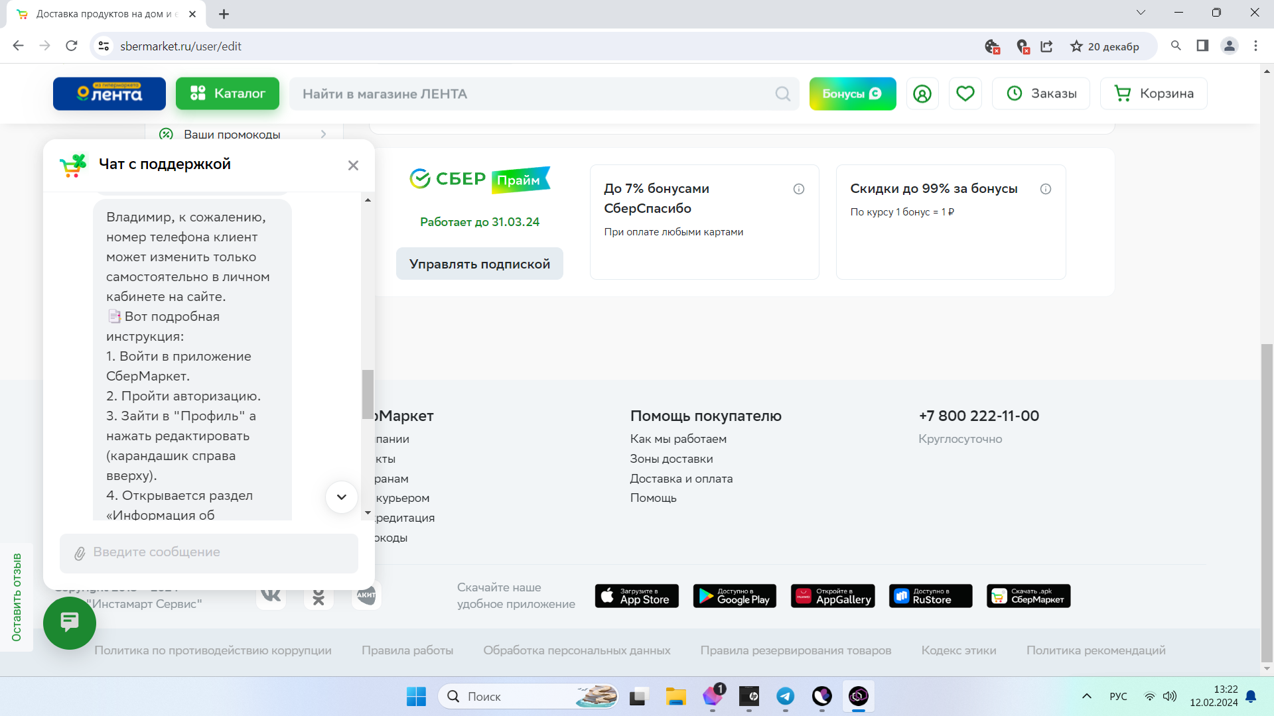This screenshot has width=1274, height=716.
Task: Show info for Скидки до 99% card
Action: pyautogui.click(x=1046, y=189)
